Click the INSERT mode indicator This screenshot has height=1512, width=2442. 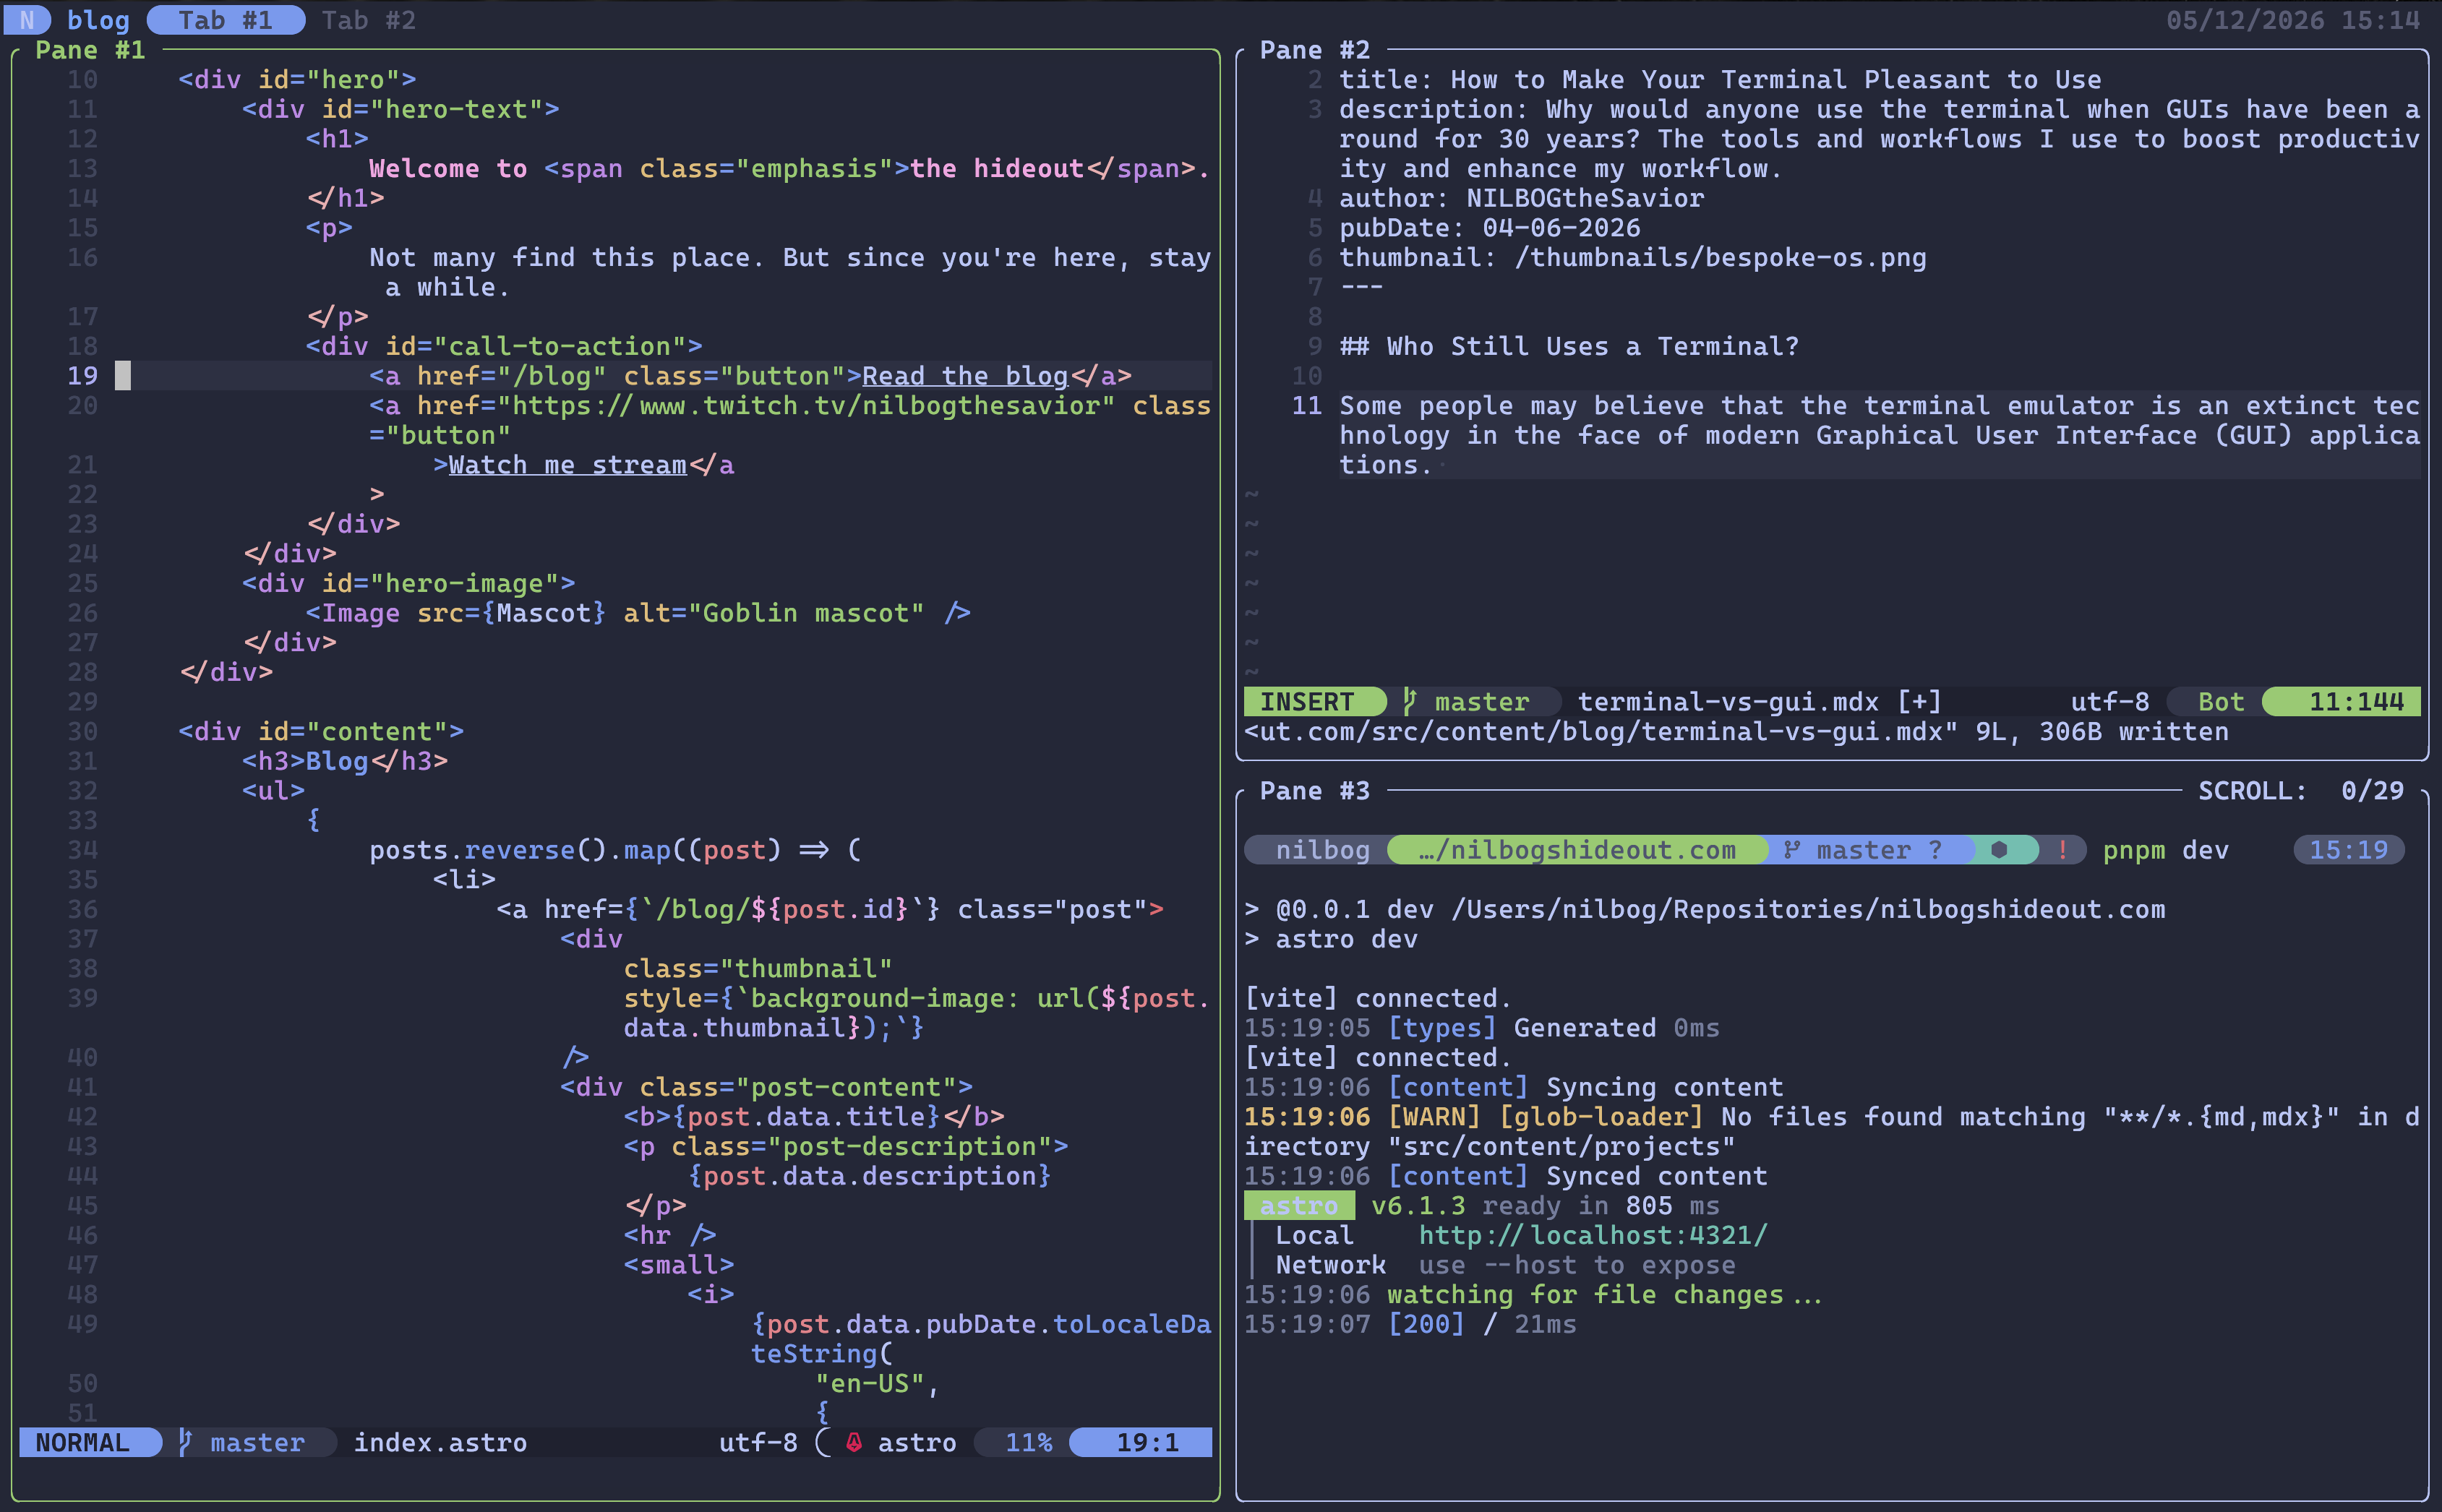1314,701
